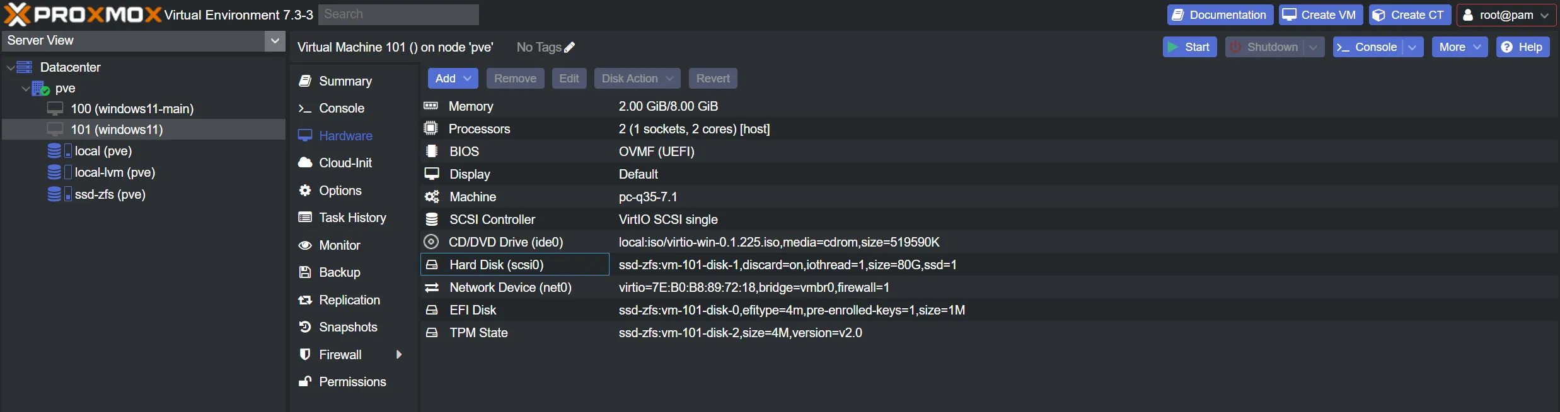1560x412 pixels.
Task: Click the pencil icon to edit tags
Action: (570, 47)
